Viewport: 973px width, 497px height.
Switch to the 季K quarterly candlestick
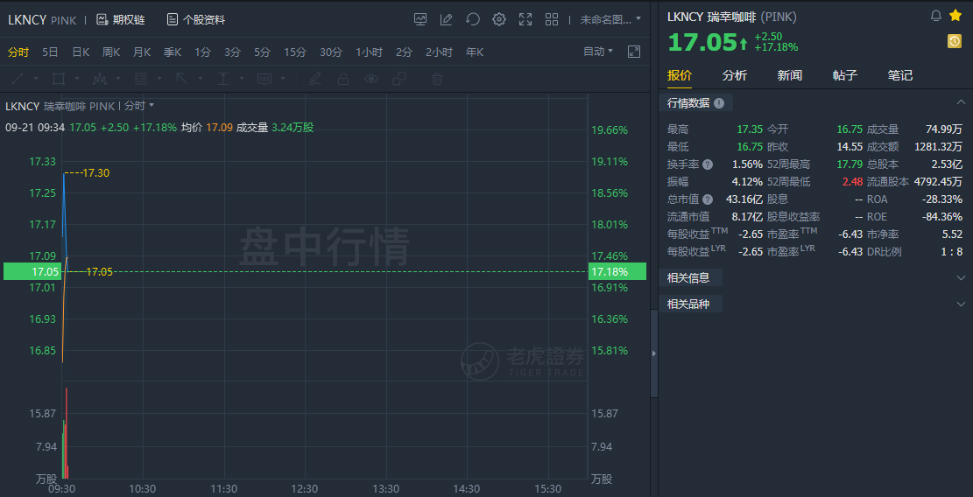coord(173,52)
